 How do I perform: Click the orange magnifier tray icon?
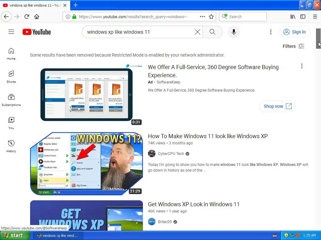point(298,235)
